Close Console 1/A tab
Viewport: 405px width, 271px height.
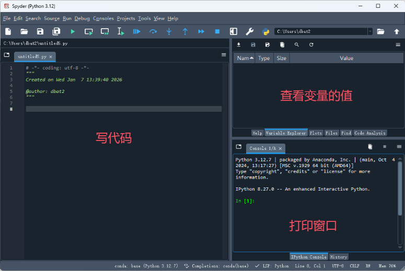coord(280,148)
